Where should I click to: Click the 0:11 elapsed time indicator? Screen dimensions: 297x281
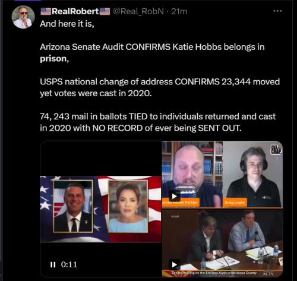[69, 264]
